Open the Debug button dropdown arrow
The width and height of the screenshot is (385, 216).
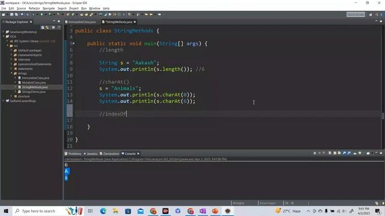[37, 14]
